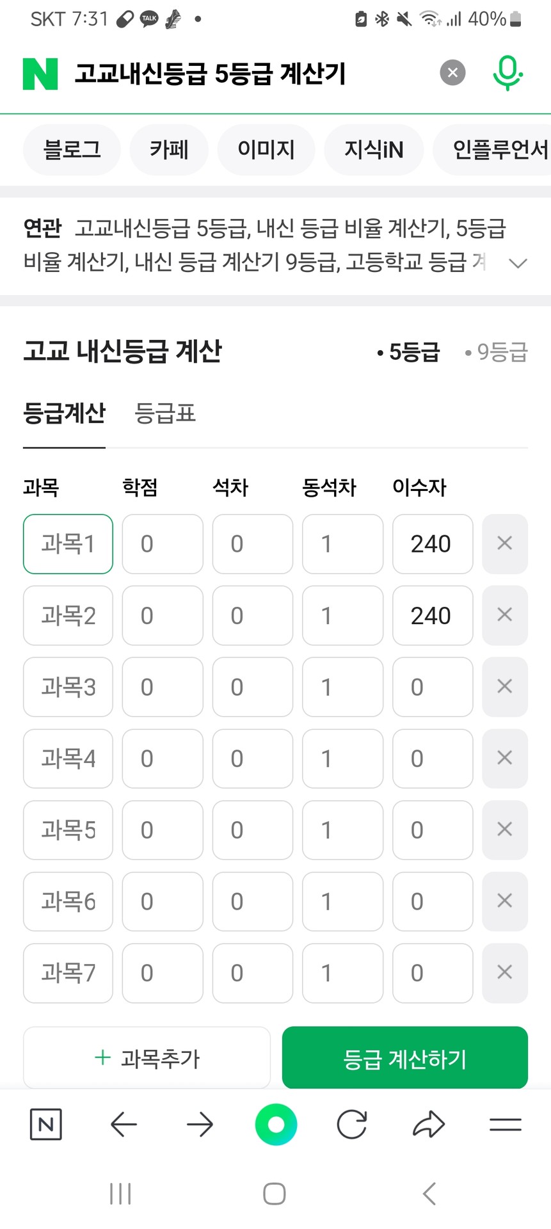Delete the 과목4 row

coord(504,759)
